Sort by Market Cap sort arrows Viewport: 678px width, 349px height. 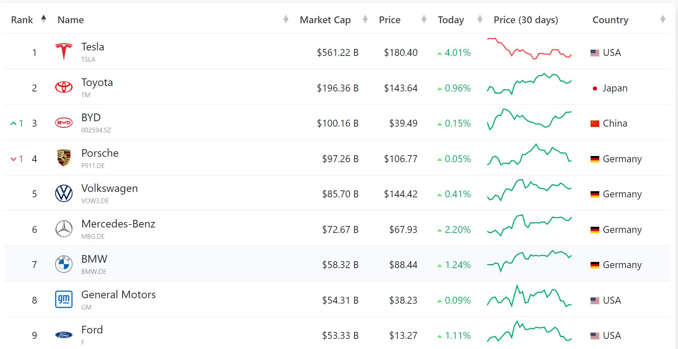[365, 20]
